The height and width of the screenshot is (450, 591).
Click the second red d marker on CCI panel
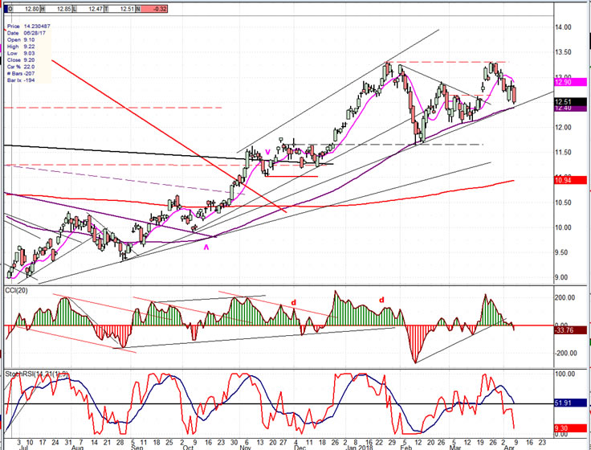[381, 300]
